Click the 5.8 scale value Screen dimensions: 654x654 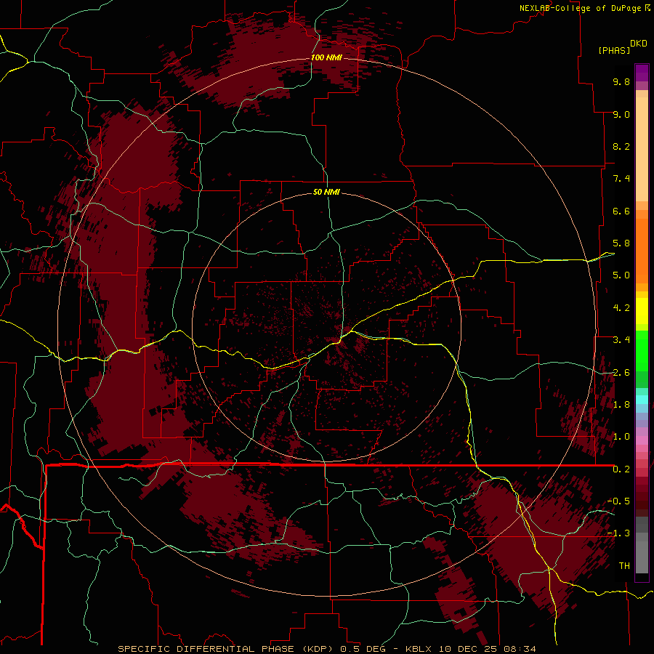tap(621, 243)
